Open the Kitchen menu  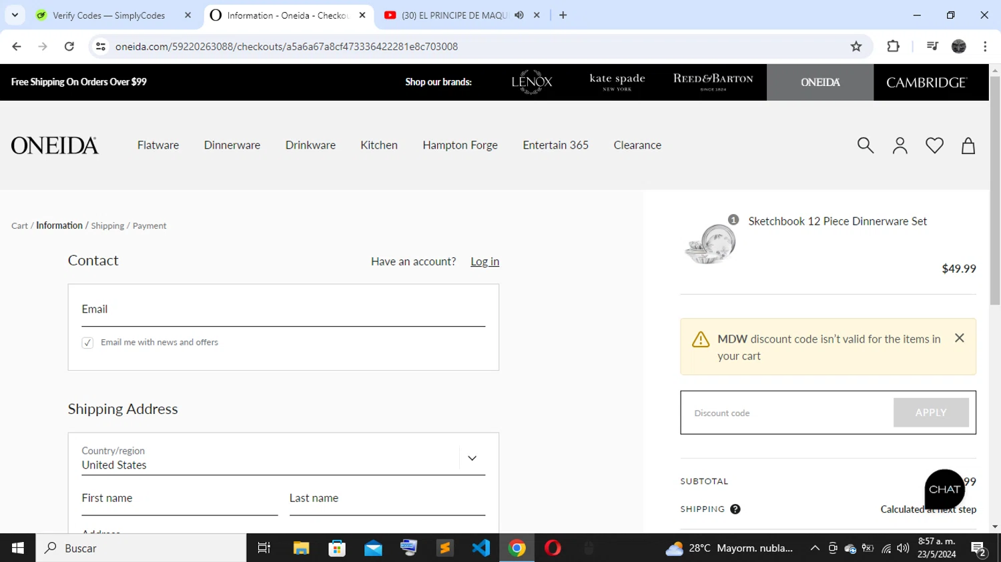379,145
